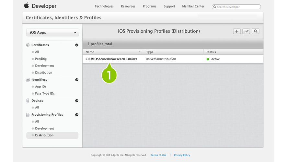Select App IDs in sidebar
The height and width of the screenshot is (162, 288).
point(40,87)
